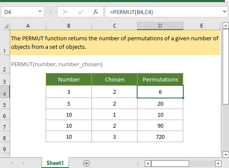Click horizontal scrollbar left arrow
229x168 pixels.
(148, 163)
